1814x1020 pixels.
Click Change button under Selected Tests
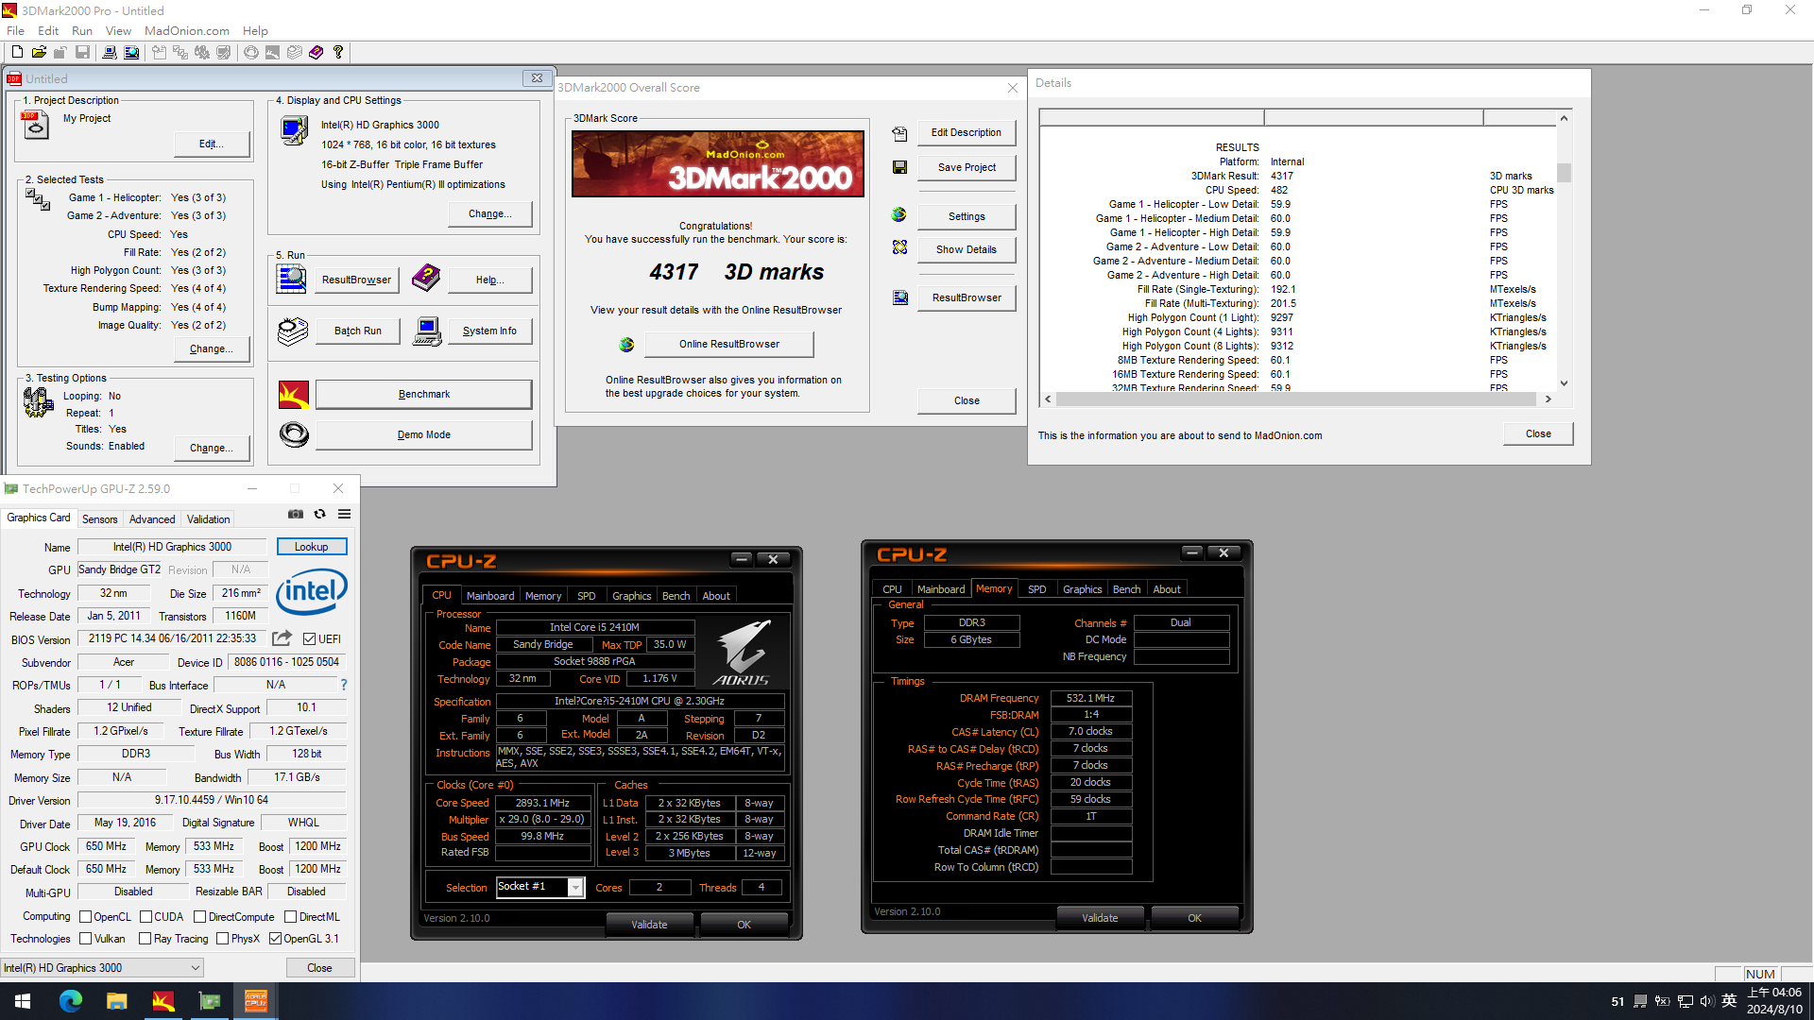(212, 349)
